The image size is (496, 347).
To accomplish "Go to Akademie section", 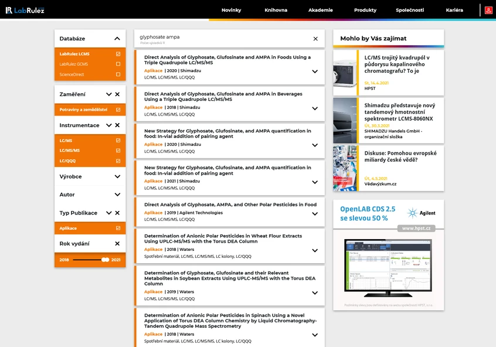I will pos(321,10).
